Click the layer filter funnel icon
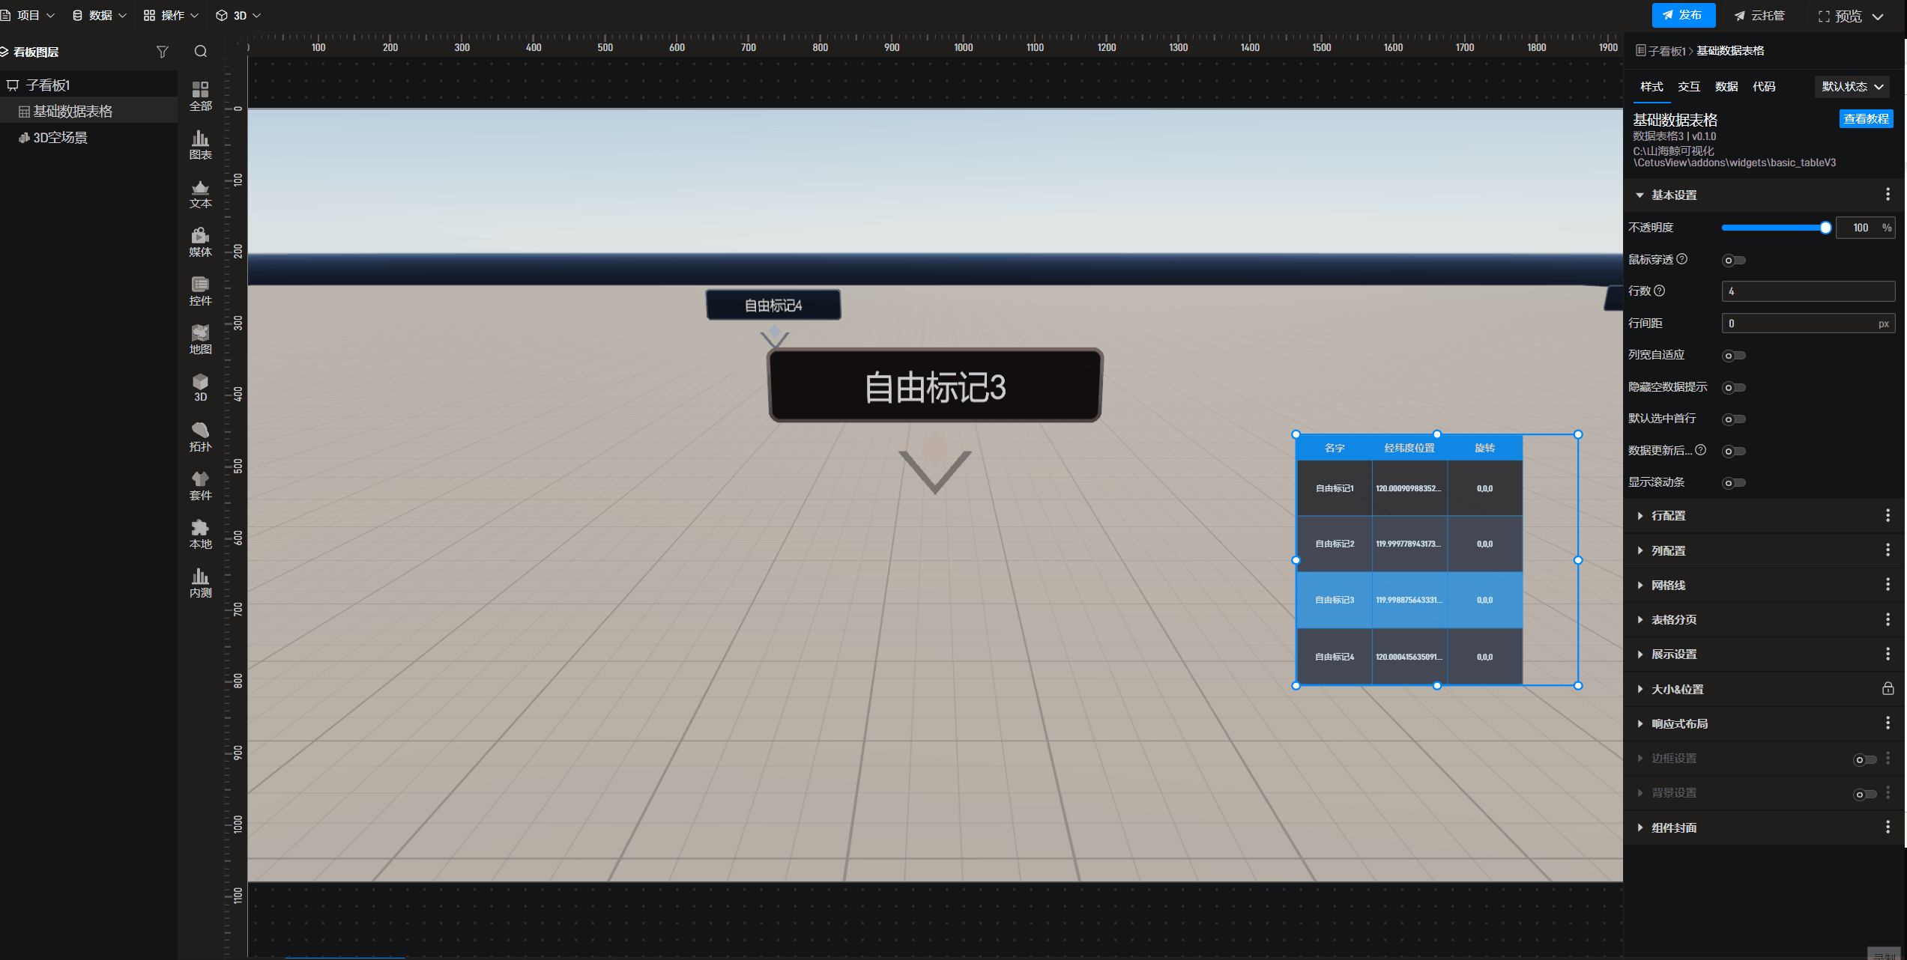The width and height of the screenshot is (1907, 960). [162, 52]
